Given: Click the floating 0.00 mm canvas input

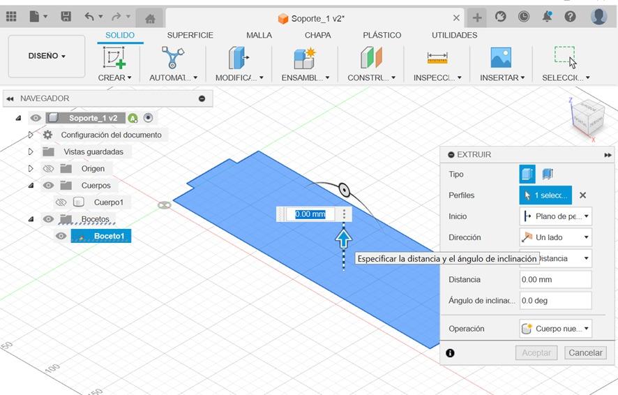Looking at the screenshot, I should tap(310, 214).
